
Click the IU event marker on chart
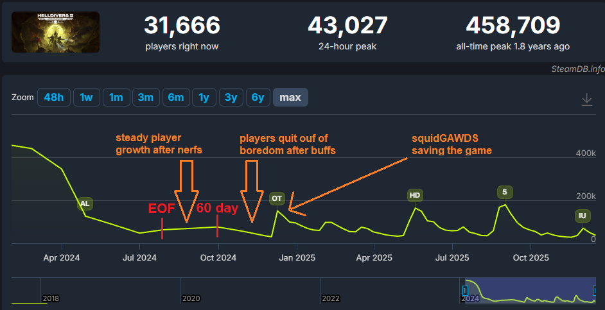(583, 216)
